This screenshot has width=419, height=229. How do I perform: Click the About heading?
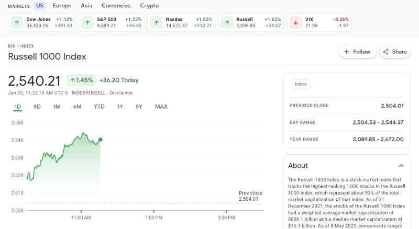298,166
